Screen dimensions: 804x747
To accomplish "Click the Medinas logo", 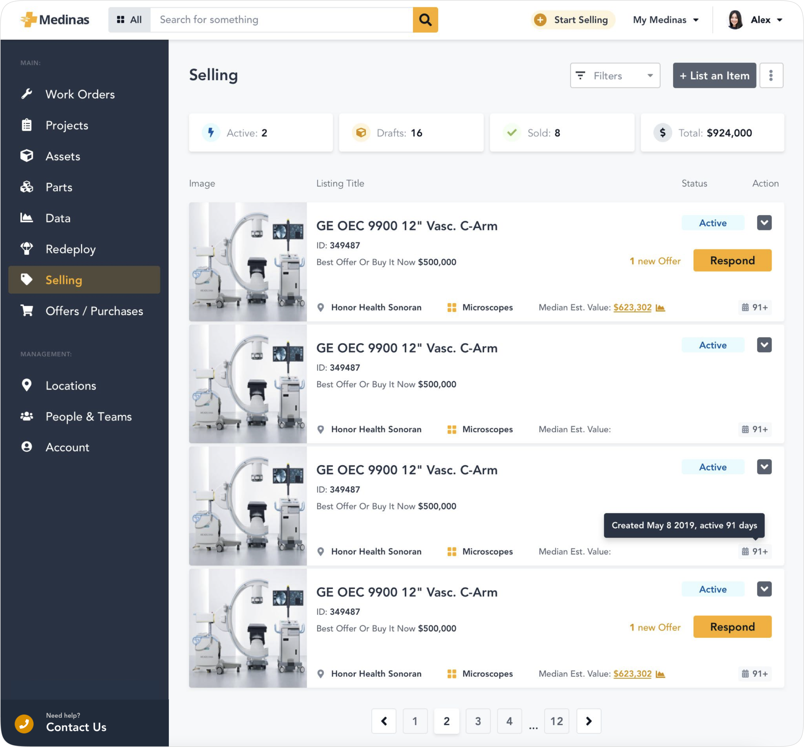I will [x=55, y=20].
